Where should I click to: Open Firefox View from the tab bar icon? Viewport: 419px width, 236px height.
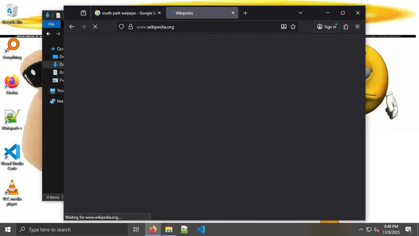83,13
